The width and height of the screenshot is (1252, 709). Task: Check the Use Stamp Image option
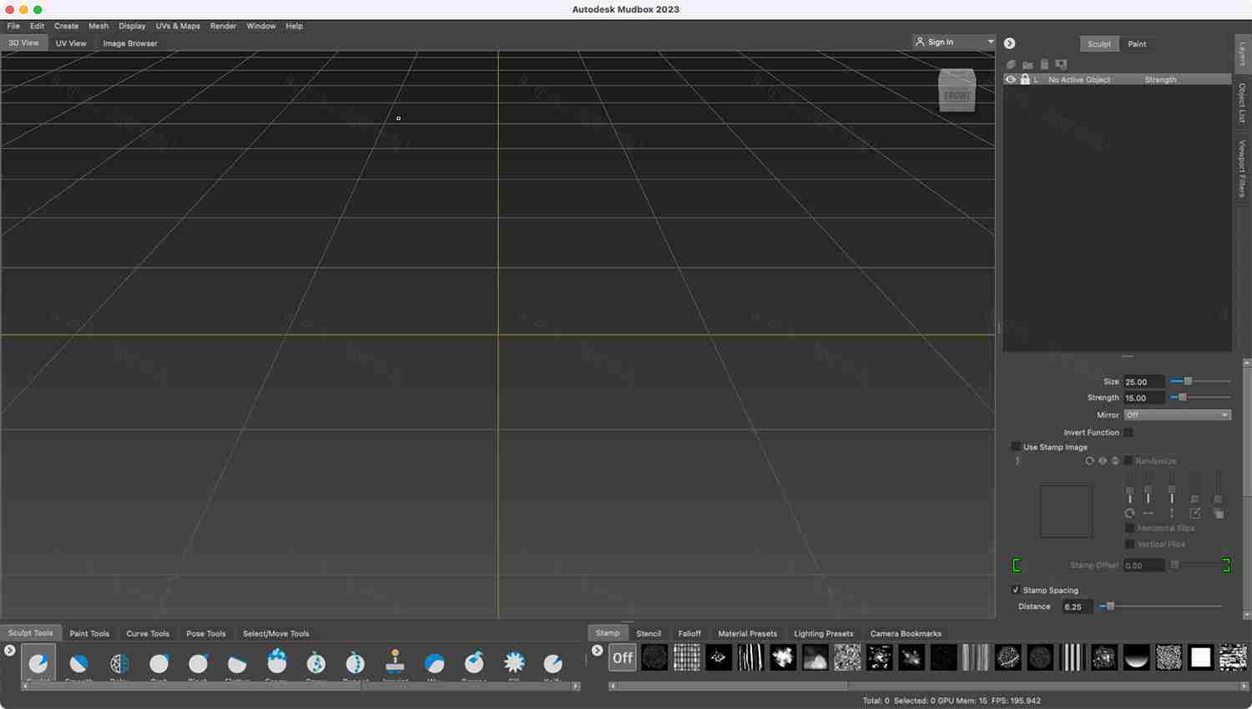coord(1016,446)
